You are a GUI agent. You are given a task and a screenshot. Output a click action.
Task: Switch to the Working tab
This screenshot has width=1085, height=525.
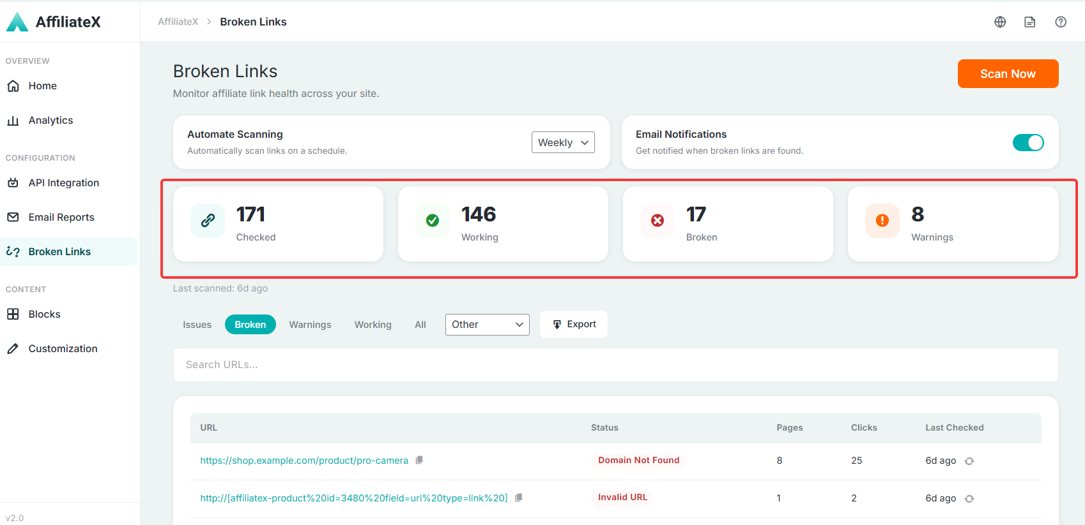373,325
